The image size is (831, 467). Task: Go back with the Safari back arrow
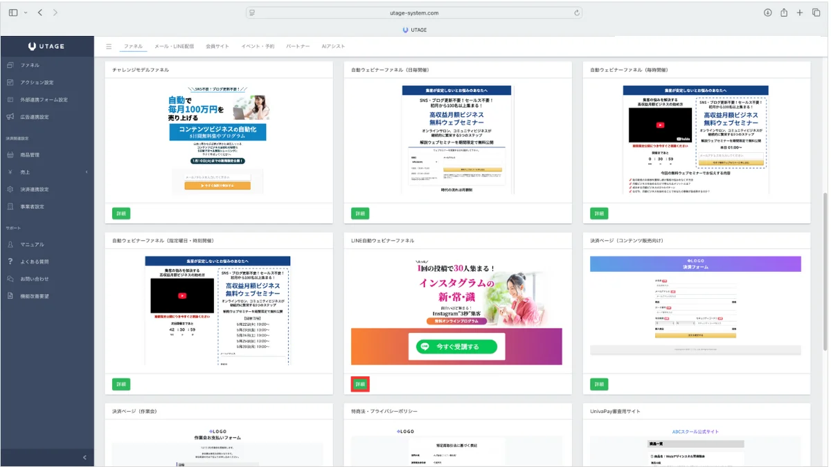click(x=40, y=12)
